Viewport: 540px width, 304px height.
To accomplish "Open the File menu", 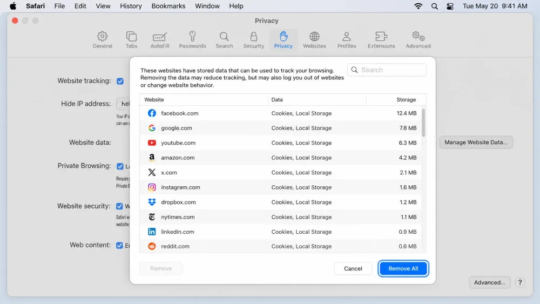I will point(59,6).
